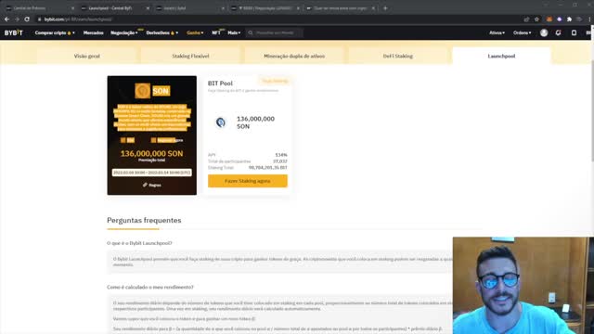Click the BIT coin icon in pool card

pos(221,122)
